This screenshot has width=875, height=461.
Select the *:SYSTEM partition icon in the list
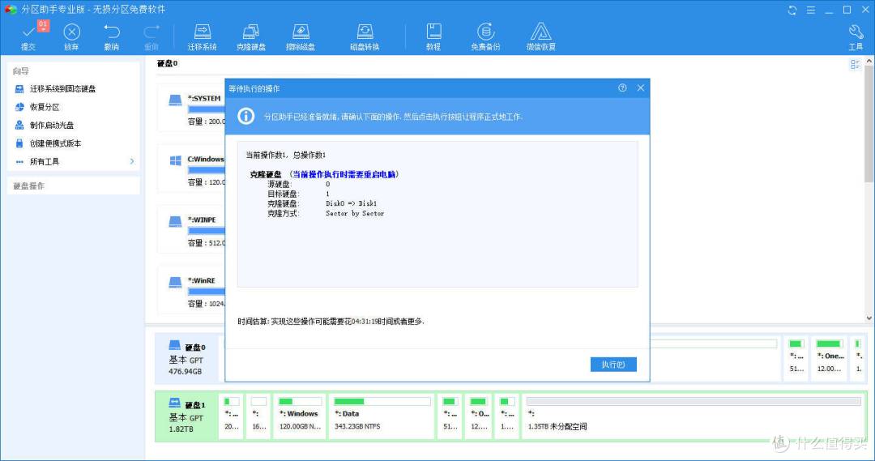tap(175, 100)
